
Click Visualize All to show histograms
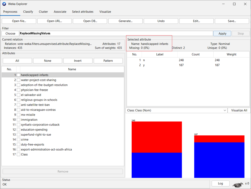point(239,110)
